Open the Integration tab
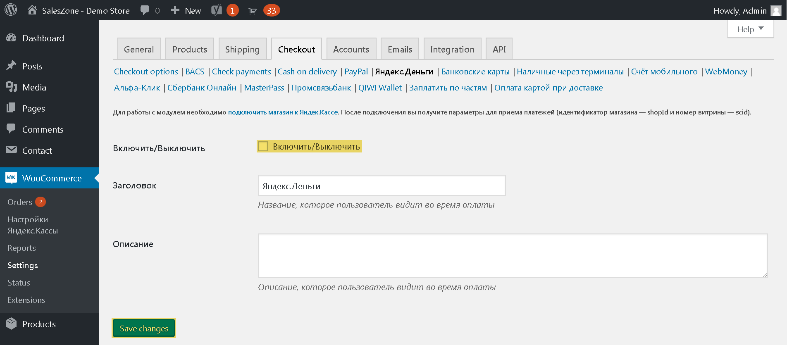The width and height of the screenshot is (787, 345). (452, 49)
